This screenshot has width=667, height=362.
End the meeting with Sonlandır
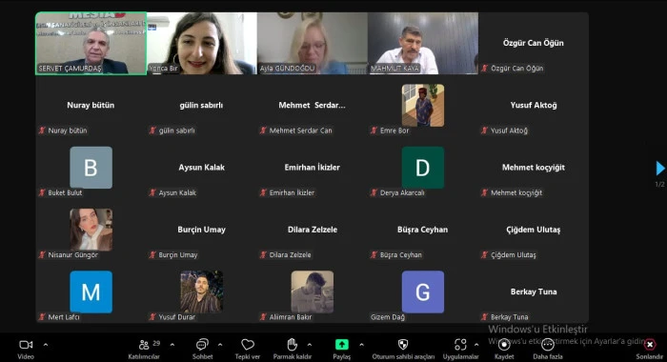(x=650, y=349)
